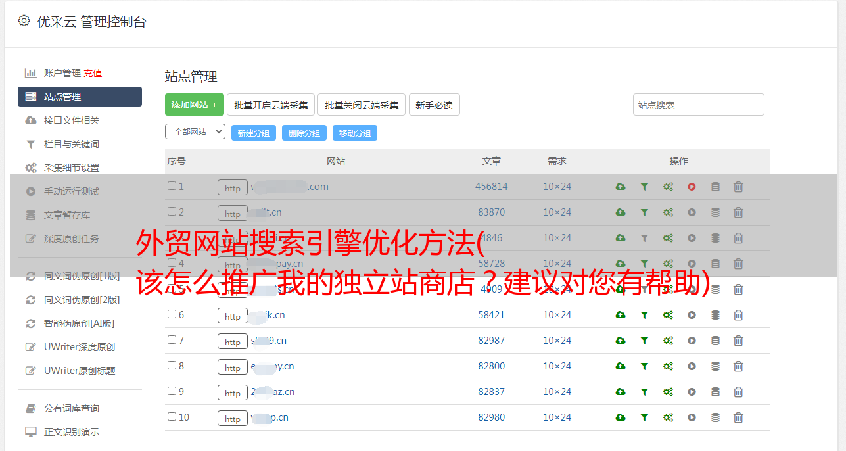This screenshot has height=451, width=846.
Task: Open the 全部网站 group dropdown
Action: click(195, 131)
